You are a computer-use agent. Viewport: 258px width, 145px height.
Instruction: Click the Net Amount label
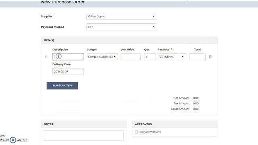pos(181,98)
